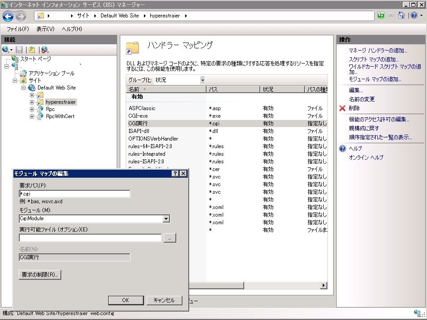Select the CGI-exe handler row
Viewport: 427px width, 320px height.
(x=227, y=116)
